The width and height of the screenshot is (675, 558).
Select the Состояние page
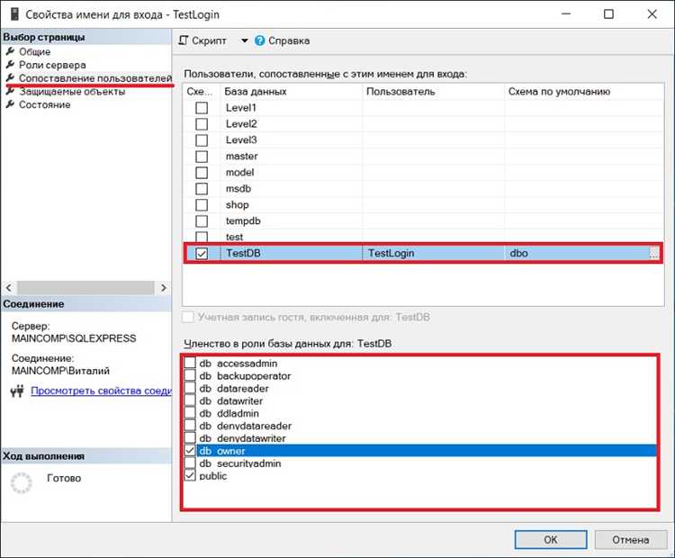tap(44, 104)
